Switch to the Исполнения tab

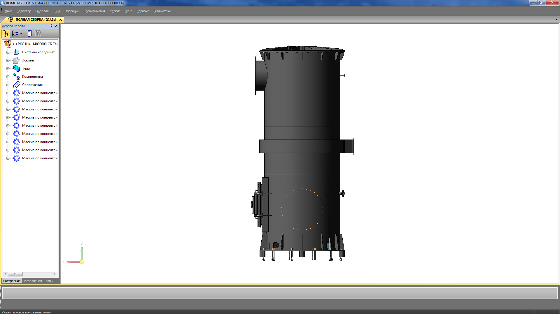click(33, 281)
